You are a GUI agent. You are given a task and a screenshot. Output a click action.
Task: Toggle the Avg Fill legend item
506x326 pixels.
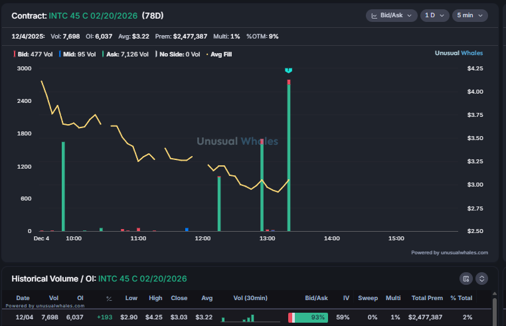tap(219, 54)
